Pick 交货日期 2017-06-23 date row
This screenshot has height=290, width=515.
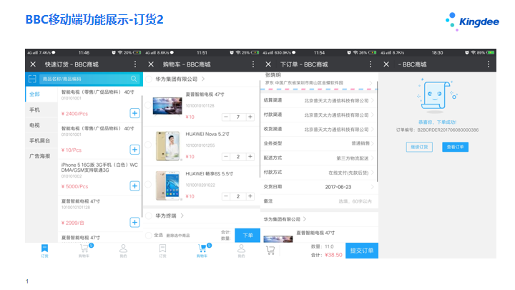[319, 187]
